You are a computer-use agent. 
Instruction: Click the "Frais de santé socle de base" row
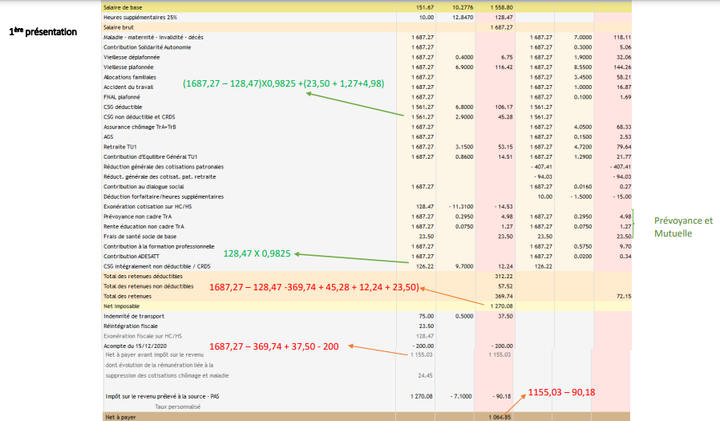(x=139, y=236)
